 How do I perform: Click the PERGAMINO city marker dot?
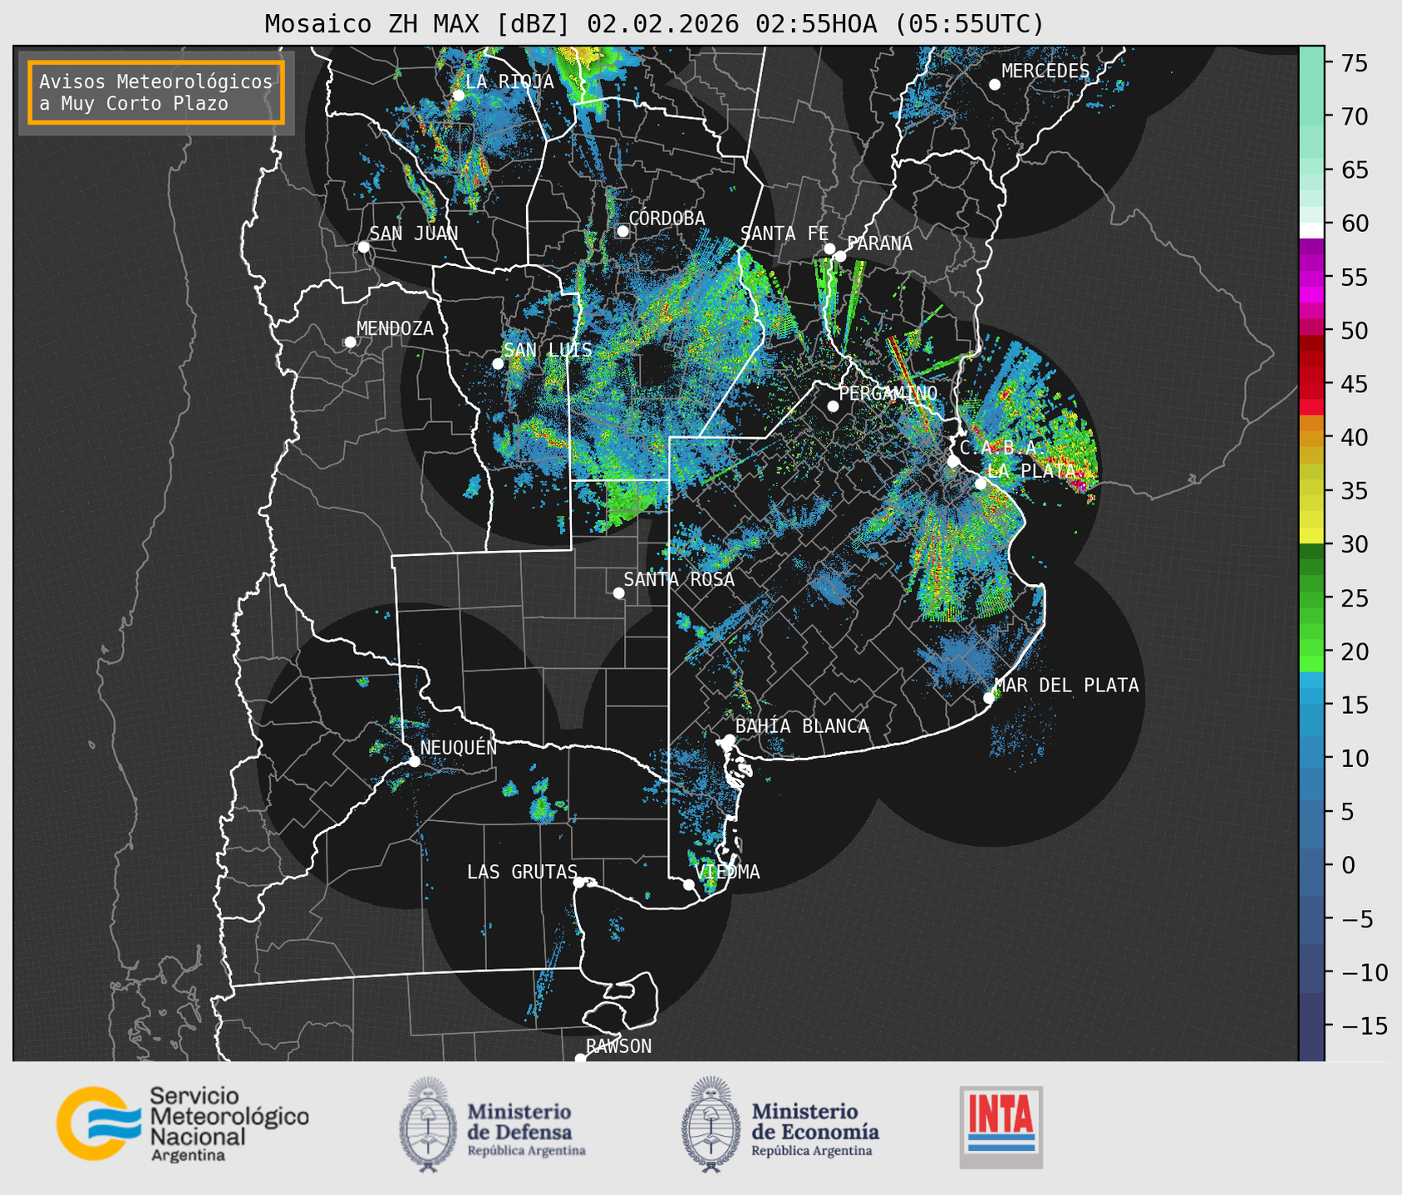833,406
